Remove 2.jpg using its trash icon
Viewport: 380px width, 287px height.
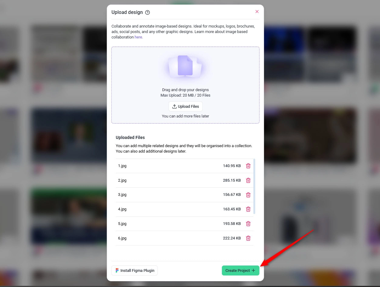[248, 180]
